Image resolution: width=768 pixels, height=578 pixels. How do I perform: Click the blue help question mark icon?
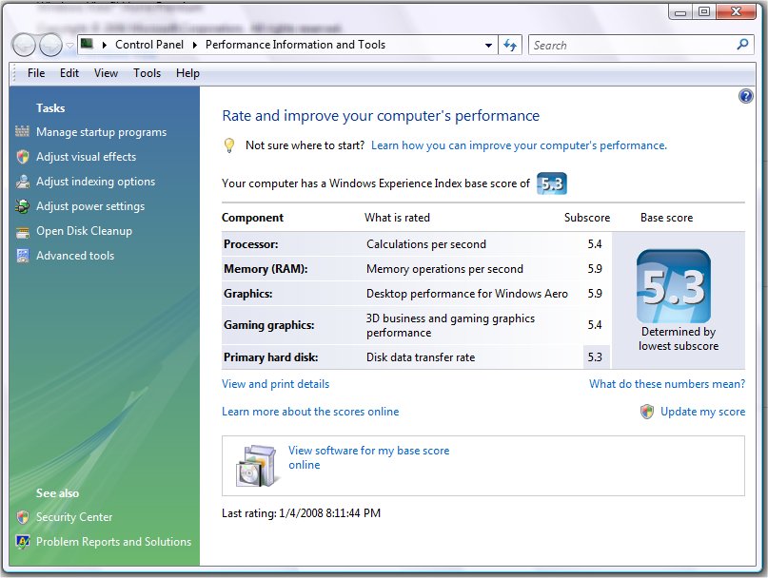pos(745,96)
